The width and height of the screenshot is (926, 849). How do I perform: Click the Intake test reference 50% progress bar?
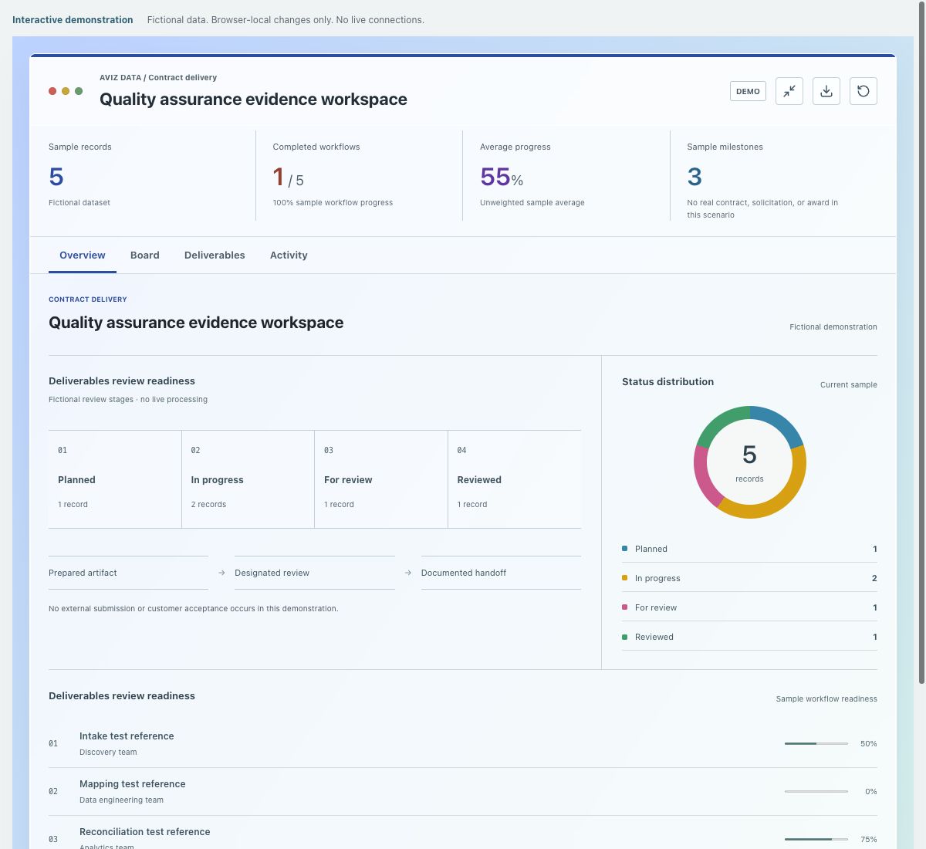point(816,743)
